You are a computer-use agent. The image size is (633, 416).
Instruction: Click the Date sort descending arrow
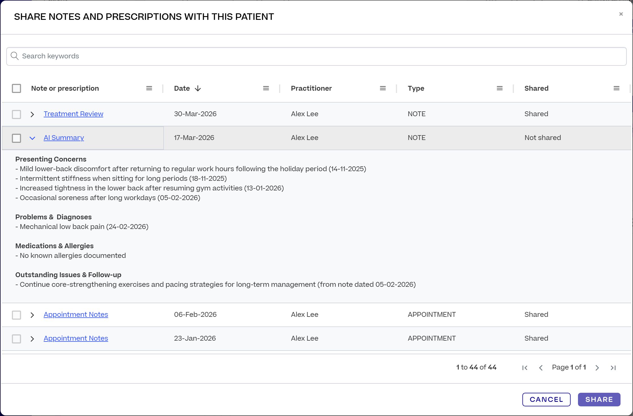[198, 88]
